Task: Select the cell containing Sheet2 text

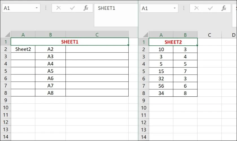Action: click(23, 49)
